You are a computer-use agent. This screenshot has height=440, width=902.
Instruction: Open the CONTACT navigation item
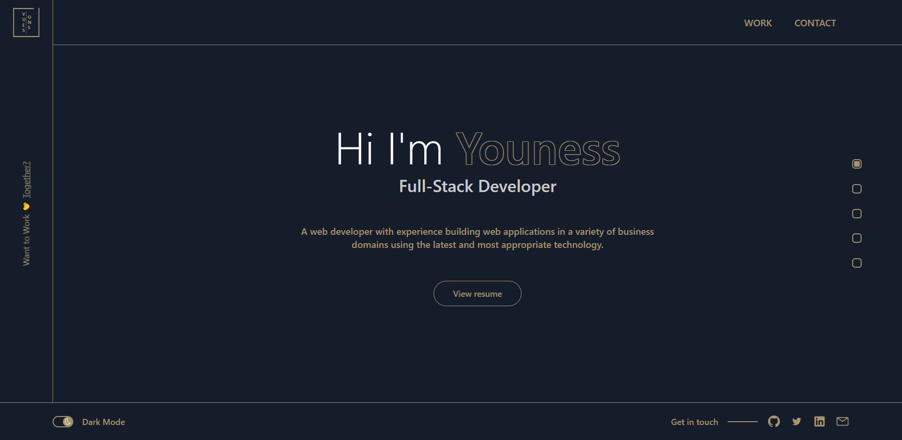(x=815, y=23)
